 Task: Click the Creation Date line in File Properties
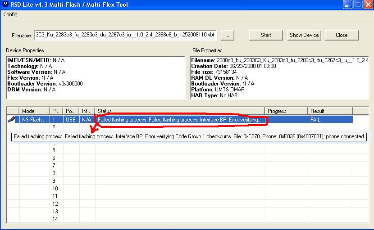click(233, 66)
